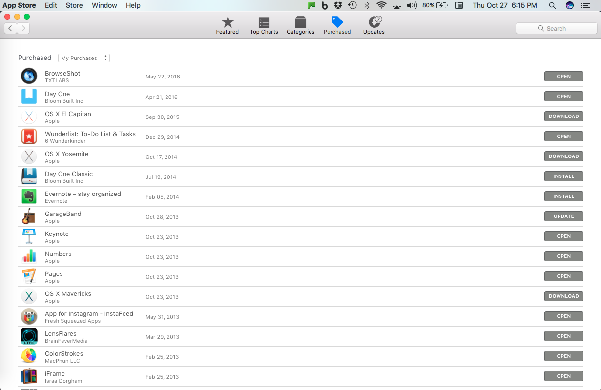Open the Featured star tab
601x390 pixels.
(228, 25)
